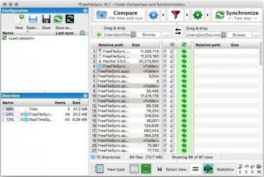This screenshot has height=177, width=264.
Task: Expand comparison settings arrow beside blue gear
Action: coord(163,15)
